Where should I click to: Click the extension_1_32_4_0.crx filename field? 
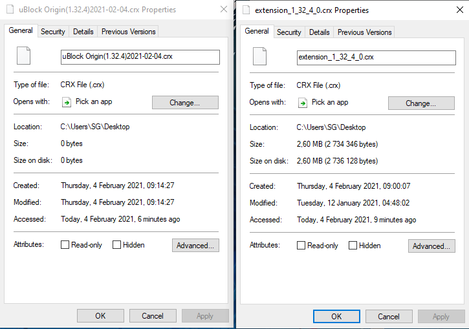click(x=376, y=58)
